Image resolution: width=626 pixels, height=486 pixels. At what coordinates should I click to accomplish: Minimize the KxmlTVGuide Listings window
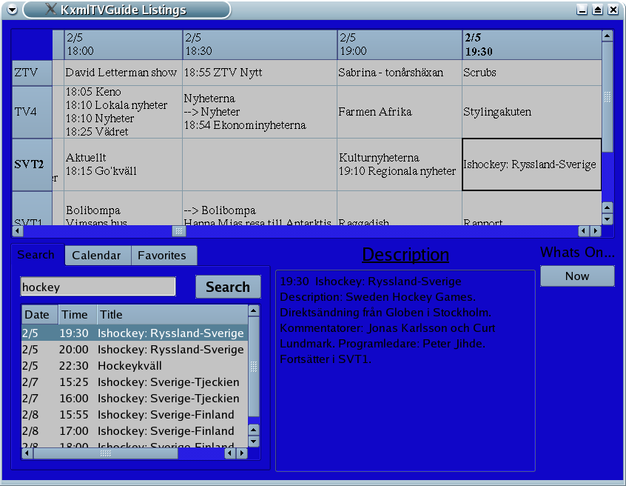[582, 10]
